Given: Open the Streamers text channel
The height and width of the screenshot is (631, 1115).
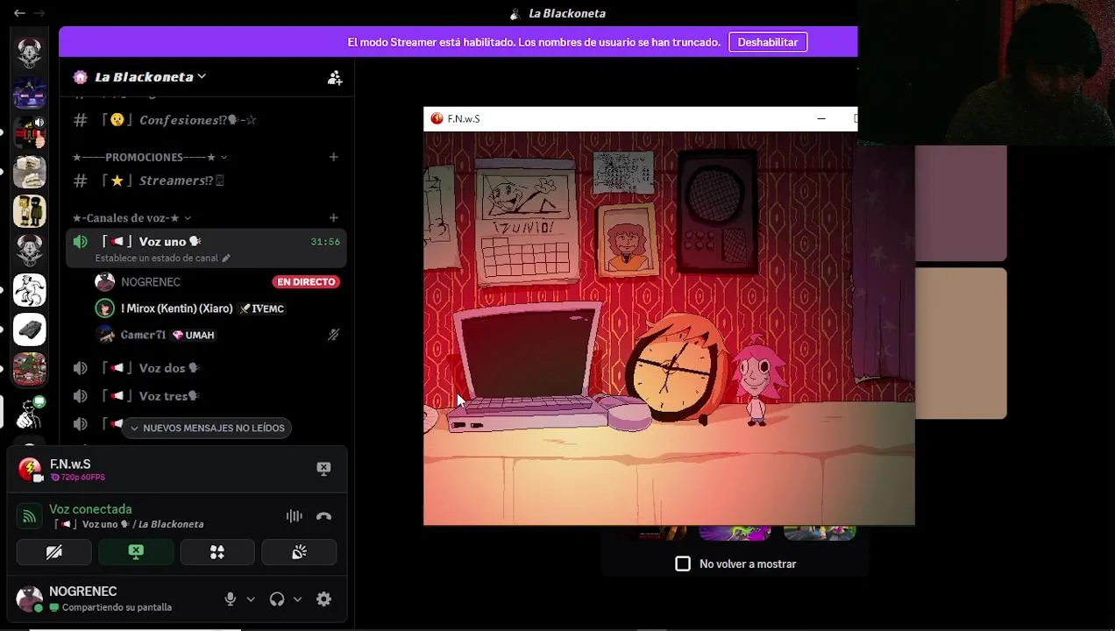Looking at the screenshot, I should [207, 181].
